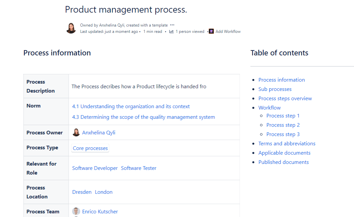Screen dimensions: 354x217
Task: Select the London location tag
Action: tap(104, 192)
